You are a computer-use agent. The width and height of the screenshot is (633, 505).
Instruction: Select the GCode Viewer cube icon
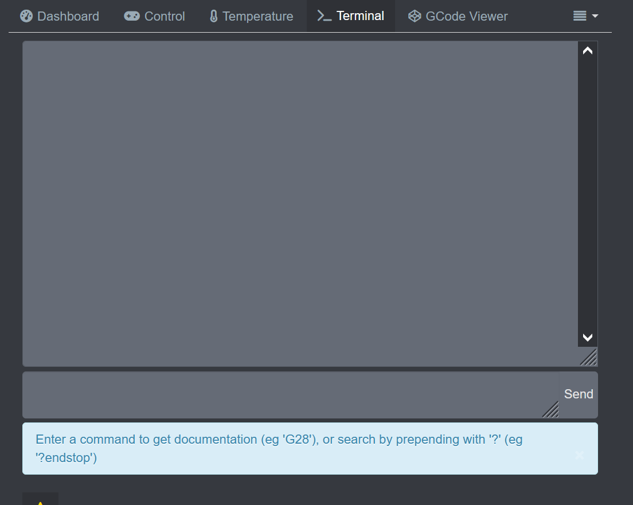pyautogui.click(x=415, y=16)
